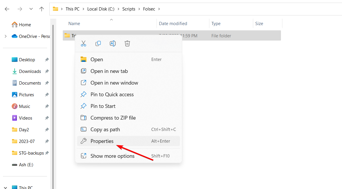Click the pin icon next to Documents

click(x=47, y=83)
